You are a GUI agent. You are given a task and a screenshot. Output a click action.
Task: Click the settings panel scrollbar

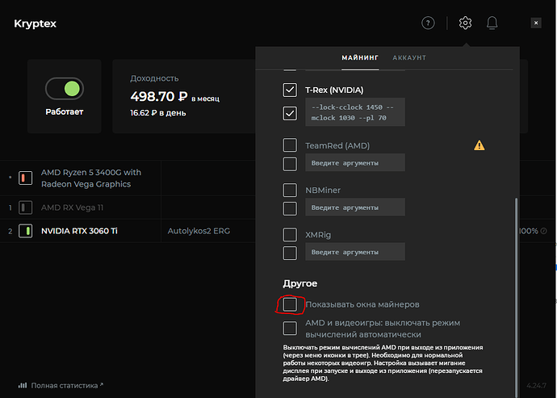click(516, 298)
